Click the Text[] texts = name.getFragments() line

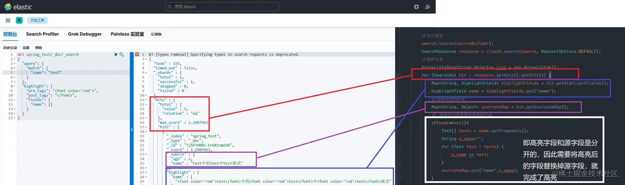[485, 130]
